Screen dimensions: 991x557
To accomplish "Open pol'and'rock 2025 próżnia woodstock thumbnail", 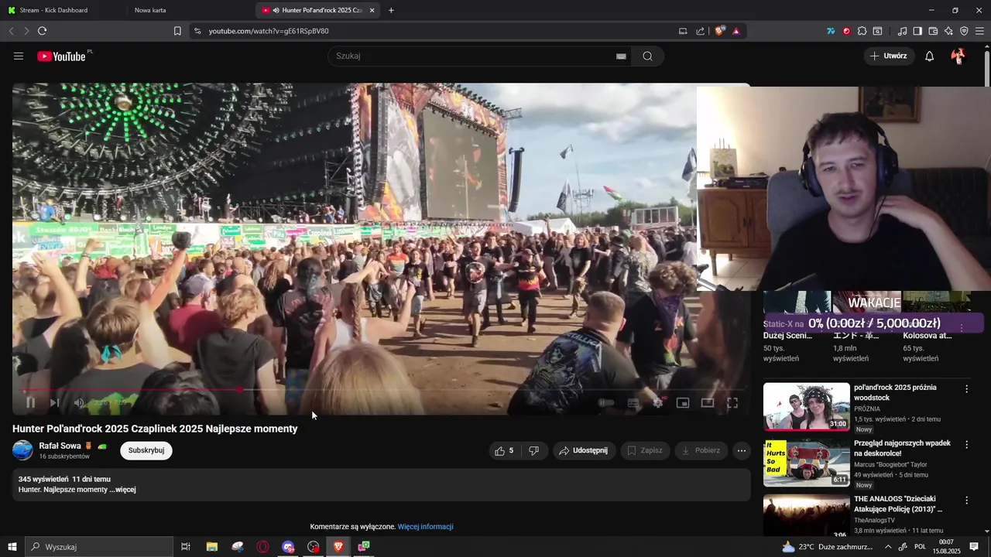I will click(806, 407).
